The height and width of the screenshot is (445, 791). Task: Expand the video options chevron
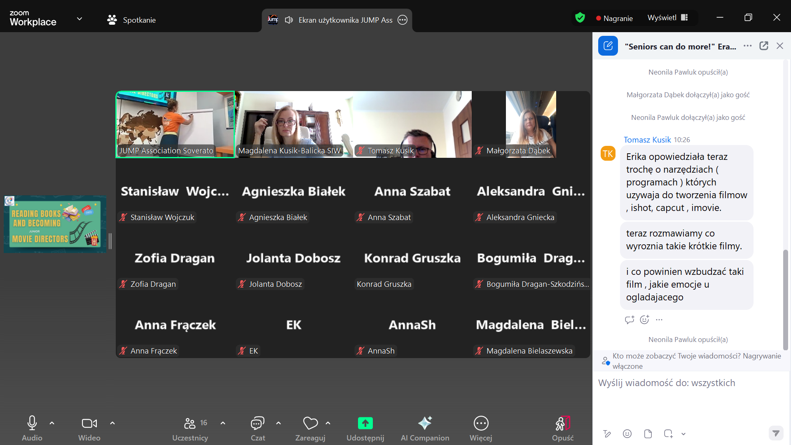pos(112,423)
